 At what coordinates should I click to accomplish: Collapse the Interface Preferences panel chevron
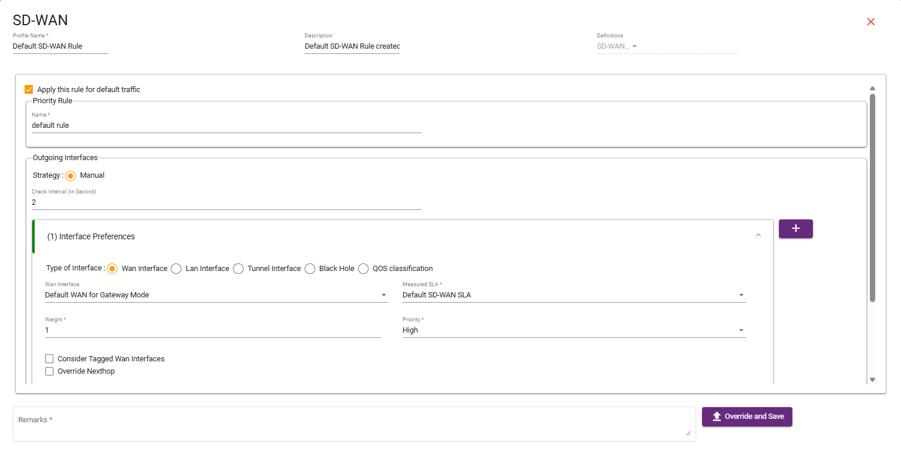758,236
